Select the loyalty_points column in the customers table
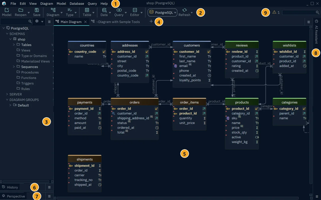 tap(192, 80)
